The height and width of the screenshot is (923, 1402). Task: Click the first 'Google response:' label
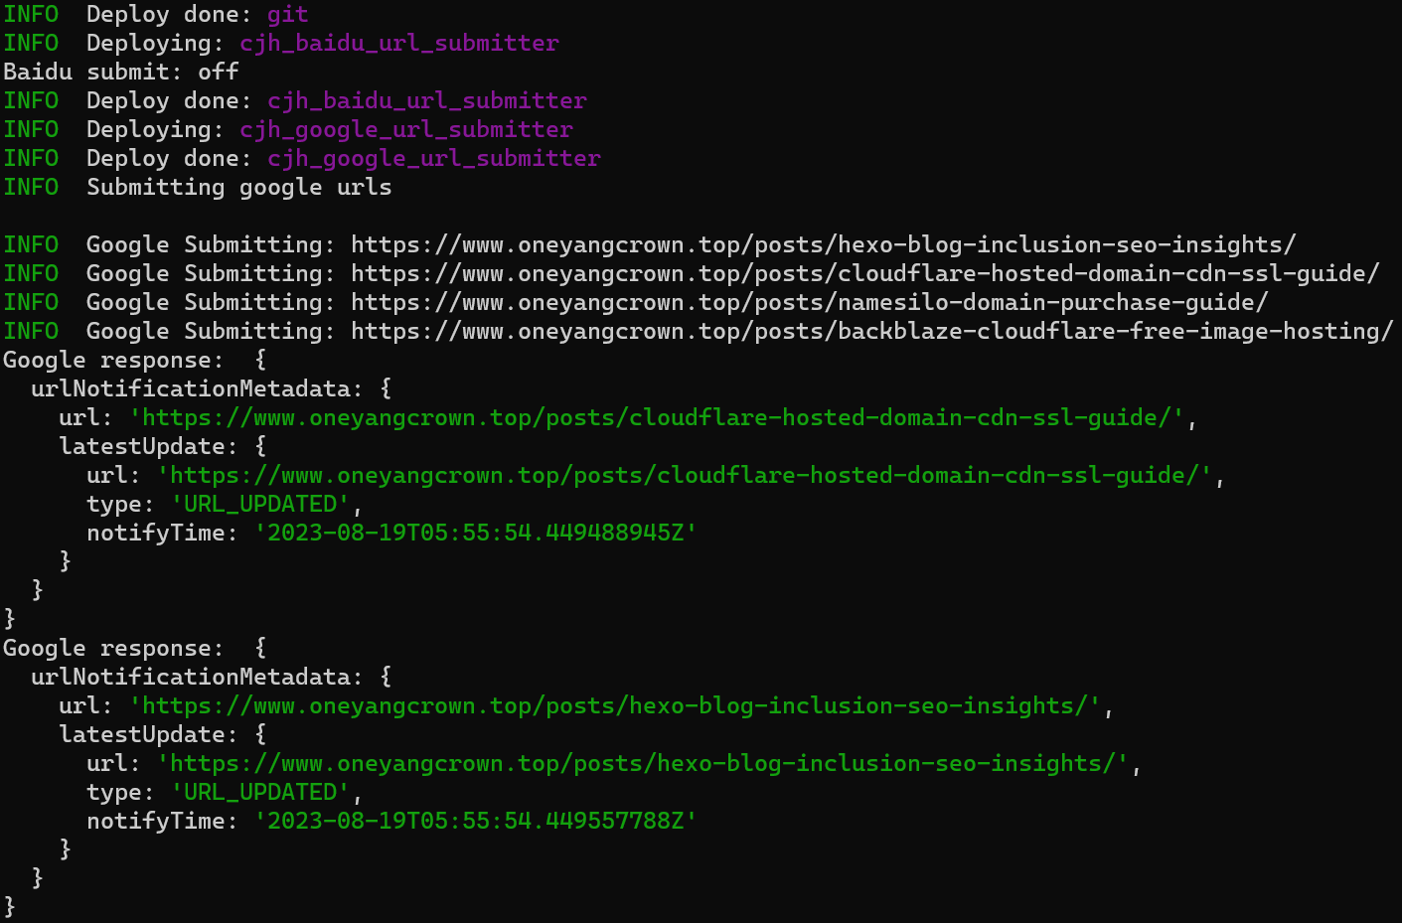click(113, 360)
